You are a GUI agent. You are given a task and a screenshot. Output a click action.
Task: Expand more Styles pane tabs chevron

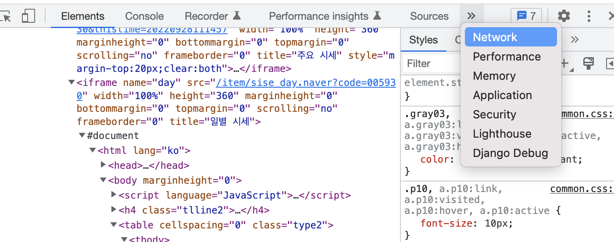[575, 40]
